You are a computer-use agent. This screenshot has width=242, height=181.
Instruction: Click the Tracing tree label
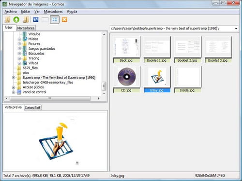34,58
